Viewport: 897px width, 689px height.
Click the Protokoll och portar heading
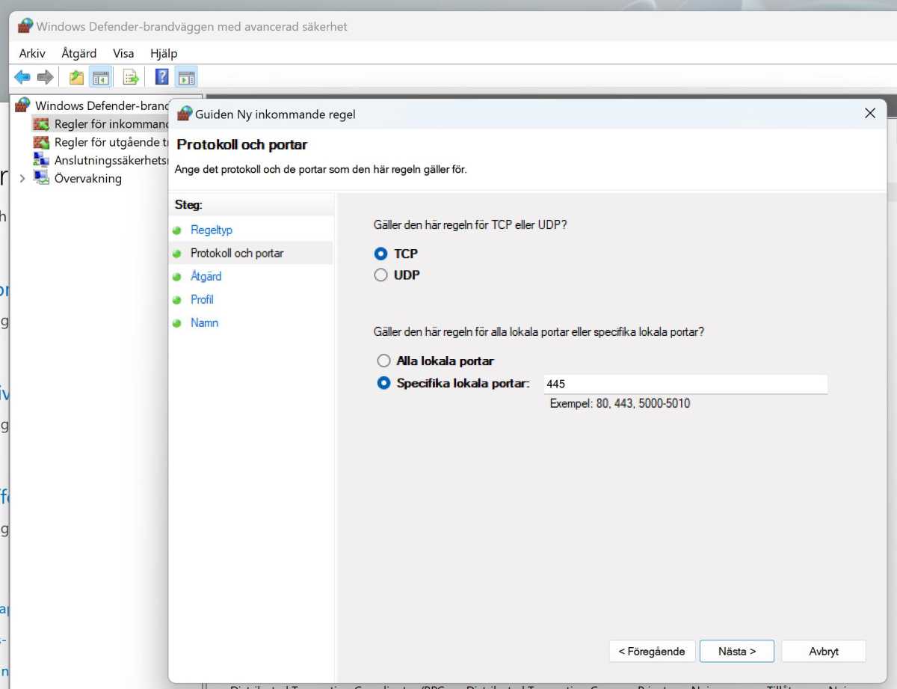242,144
